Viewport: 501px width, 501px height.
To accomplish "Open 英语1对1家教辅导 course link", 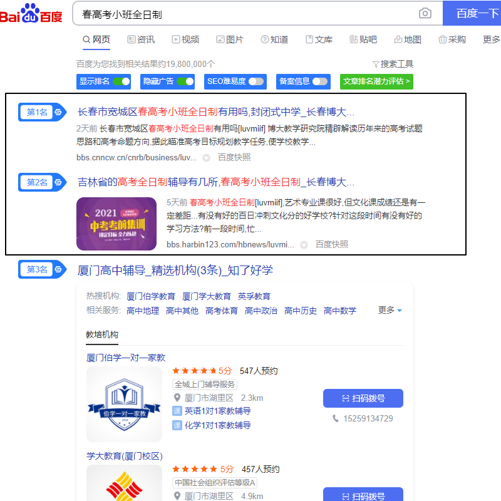I will [217, 411].
